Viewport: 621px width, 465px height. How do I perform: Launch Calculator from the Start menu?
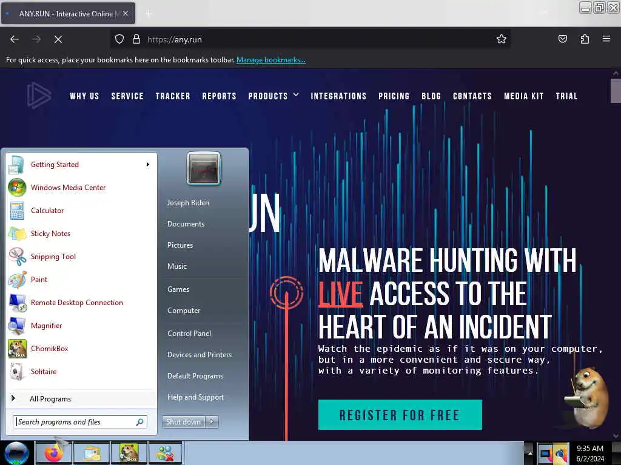(81, 210)
